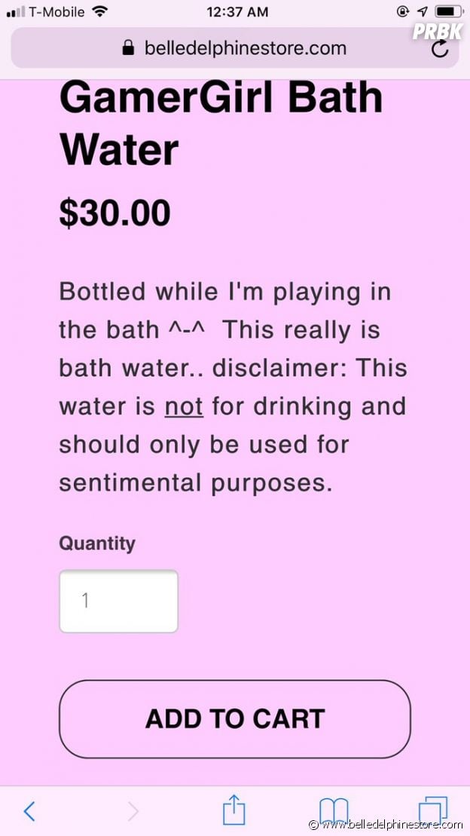
Task: Tap the PRBK logo watermark
Action: point(438,30)
